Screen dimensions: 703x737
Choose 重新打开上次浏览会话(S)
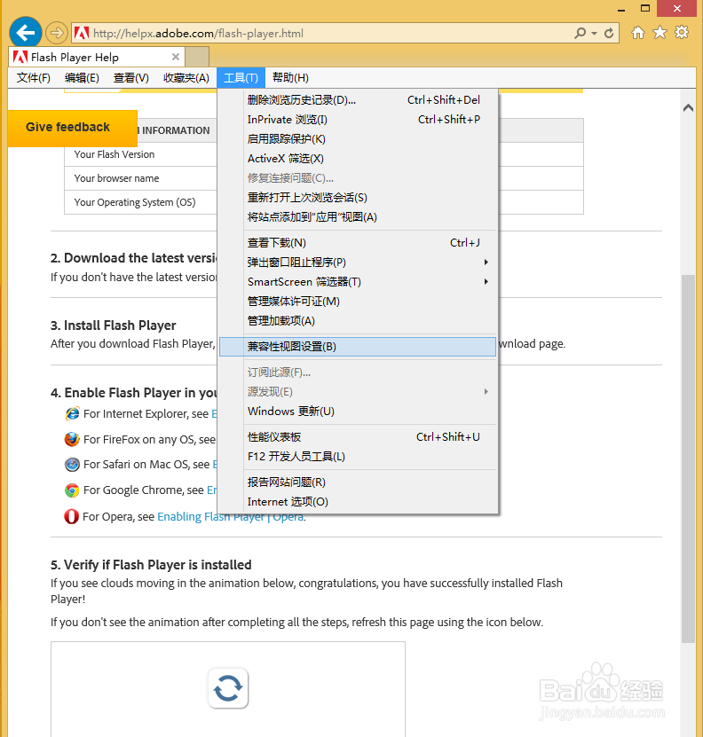click(359, 198)
